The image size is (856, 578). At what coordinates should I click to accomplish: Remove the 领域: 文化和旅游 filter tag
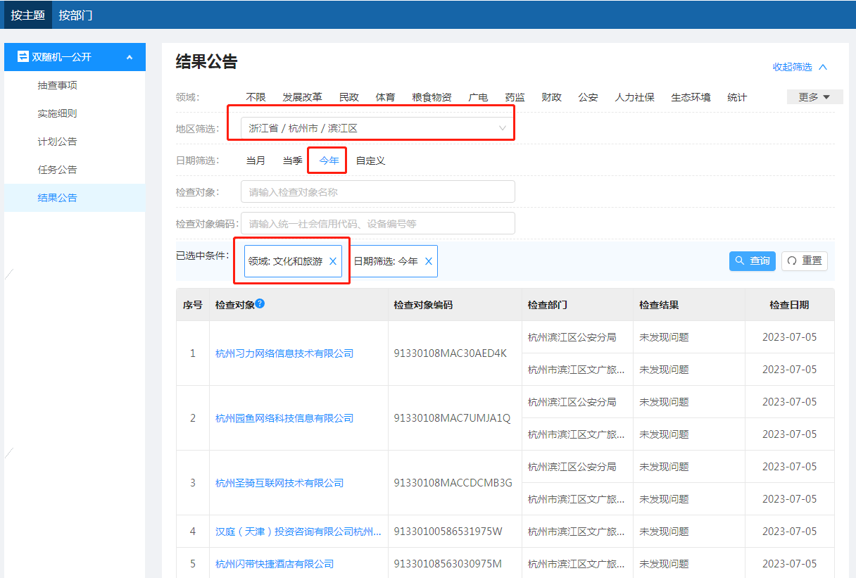(x=333, y=261)
